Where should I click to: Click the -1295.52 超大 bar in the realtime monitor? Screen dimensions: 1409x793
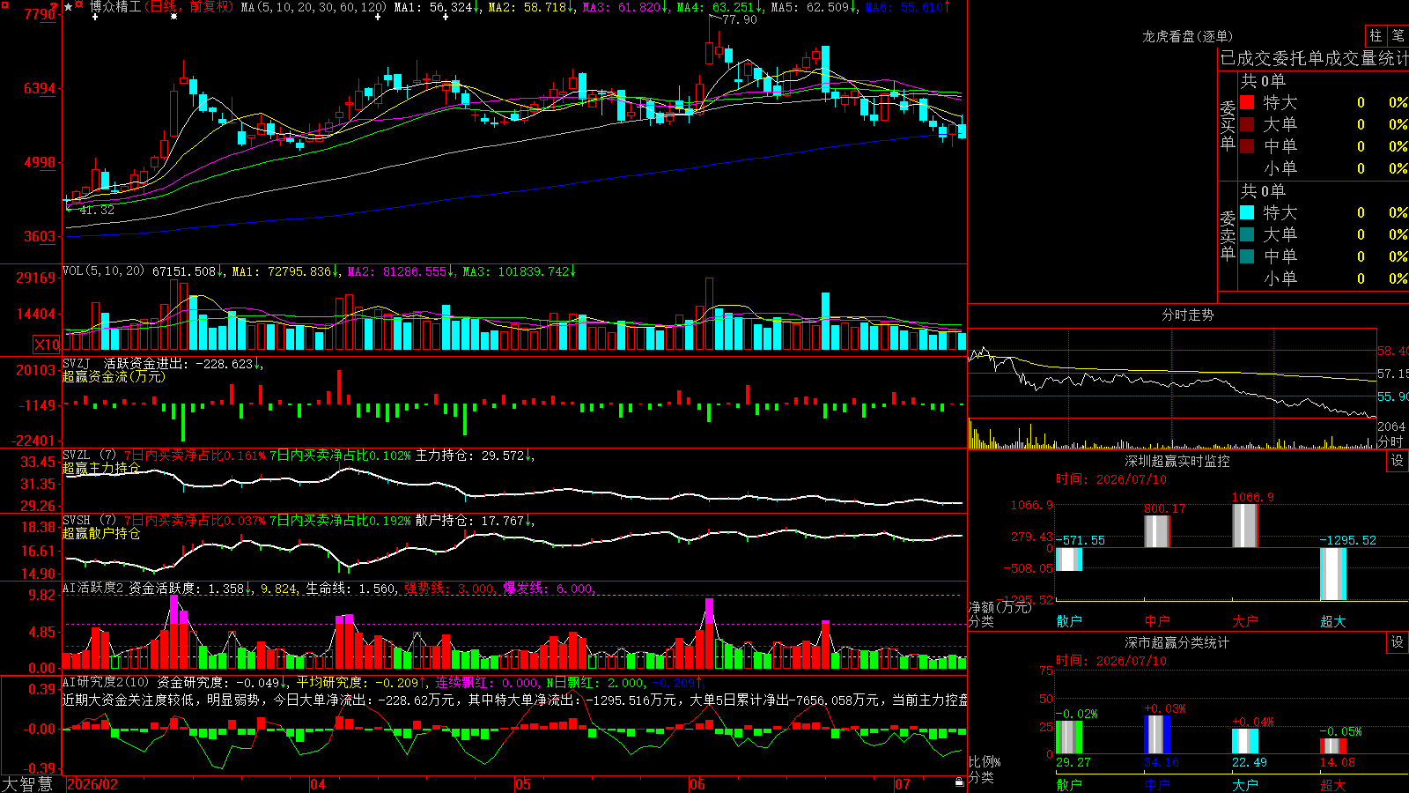(x=1333, y=574)
